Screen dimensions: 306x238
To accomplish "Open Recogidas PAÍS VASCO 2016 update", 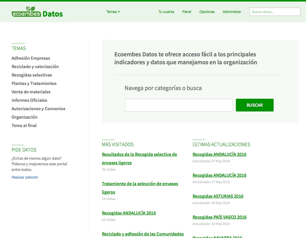I will [x=219, y=217].
